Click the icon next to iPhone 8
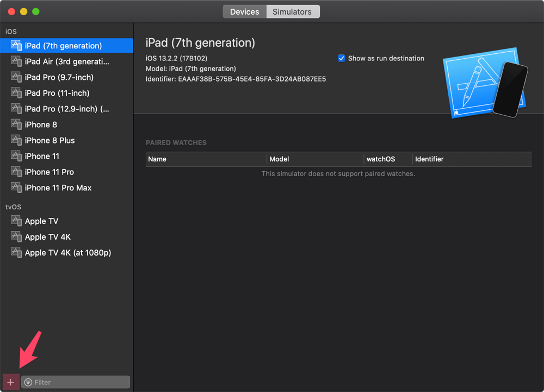This screenshot has width=544, height=392. [16, 125]
